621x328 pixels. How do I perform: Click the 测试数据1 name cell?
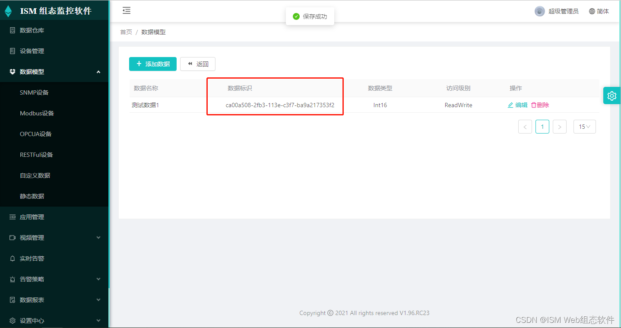point(146,105)
